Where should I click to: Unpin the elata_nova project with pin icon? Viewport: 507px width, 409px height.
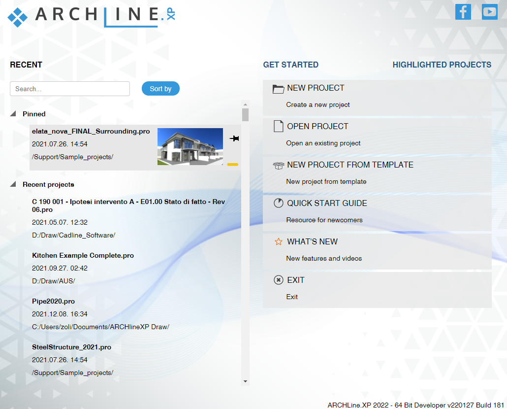point(234,139)
